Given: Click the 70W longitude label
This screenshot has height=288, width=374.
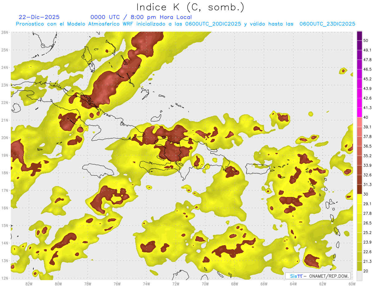Looking at the screenshot, I should click(x=205, y=284).
